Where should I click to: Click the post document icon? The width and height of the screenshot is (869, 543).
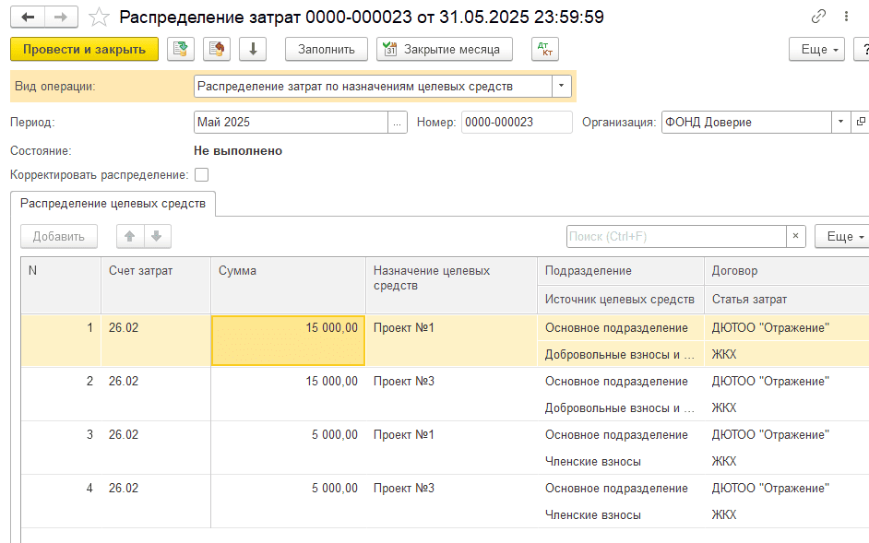(181, 49)
